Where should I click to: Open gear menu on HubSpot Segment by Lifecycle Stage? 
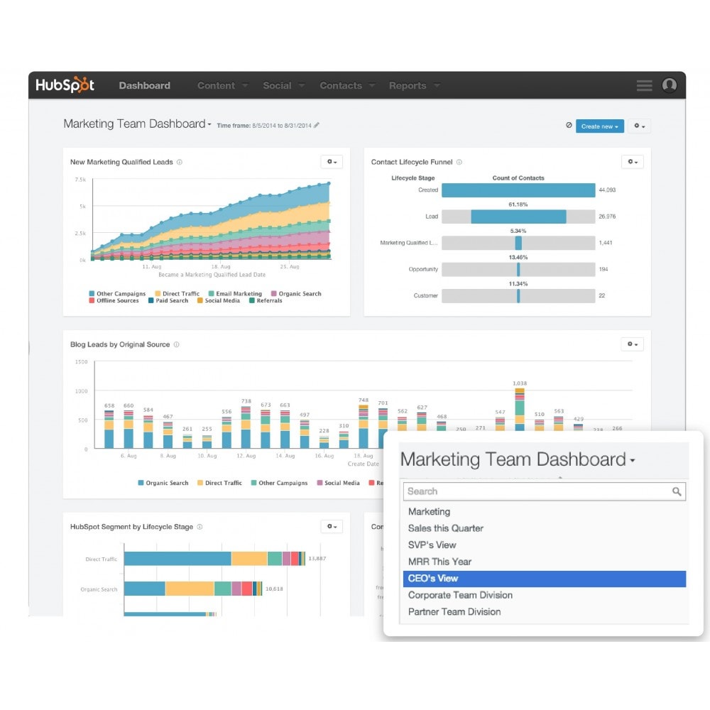click(x=332, y=526)
